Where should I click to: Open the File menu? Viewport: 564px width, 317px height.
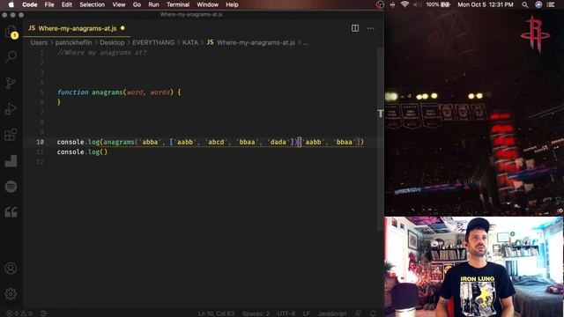pos(49,4)
